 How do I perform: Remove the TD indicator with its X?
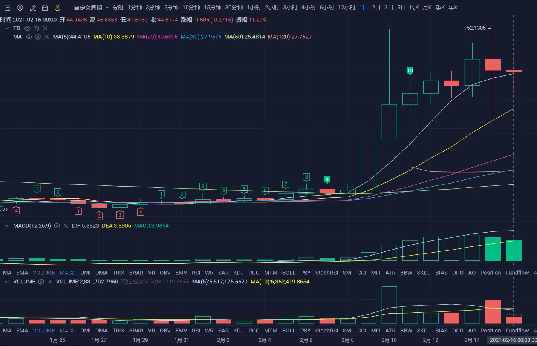pyautogui.click(x=45, y=28)
